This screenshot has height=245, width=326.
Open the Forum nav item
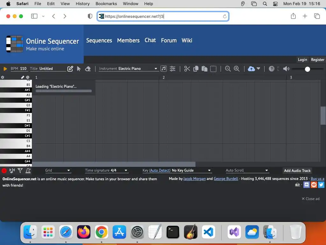169,41
